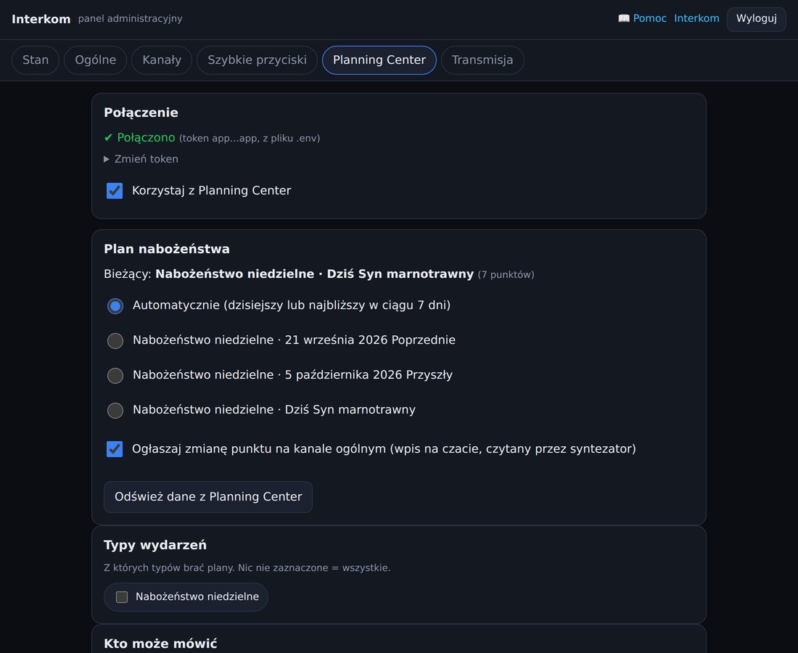Click the Interkom brand title
798x653 pixels.
pos(41,20)
